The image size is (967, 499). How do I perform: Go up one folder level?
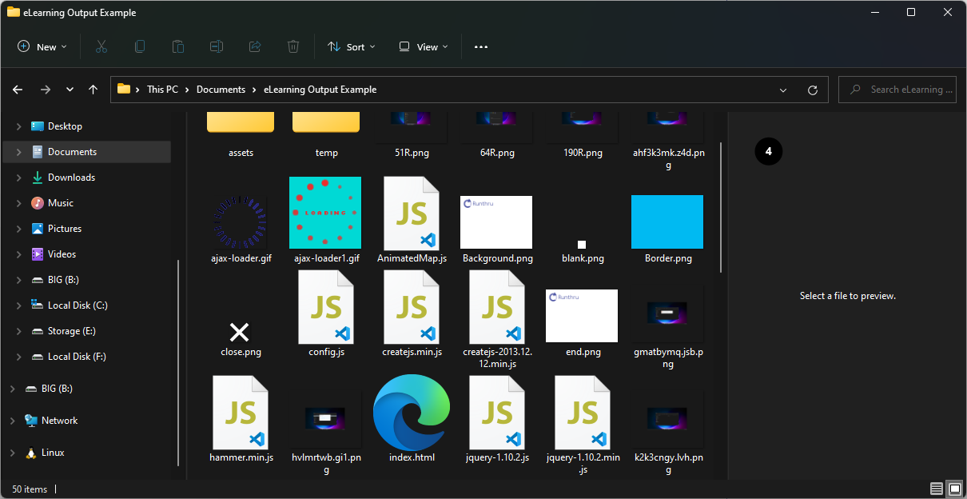click(93, 90)
